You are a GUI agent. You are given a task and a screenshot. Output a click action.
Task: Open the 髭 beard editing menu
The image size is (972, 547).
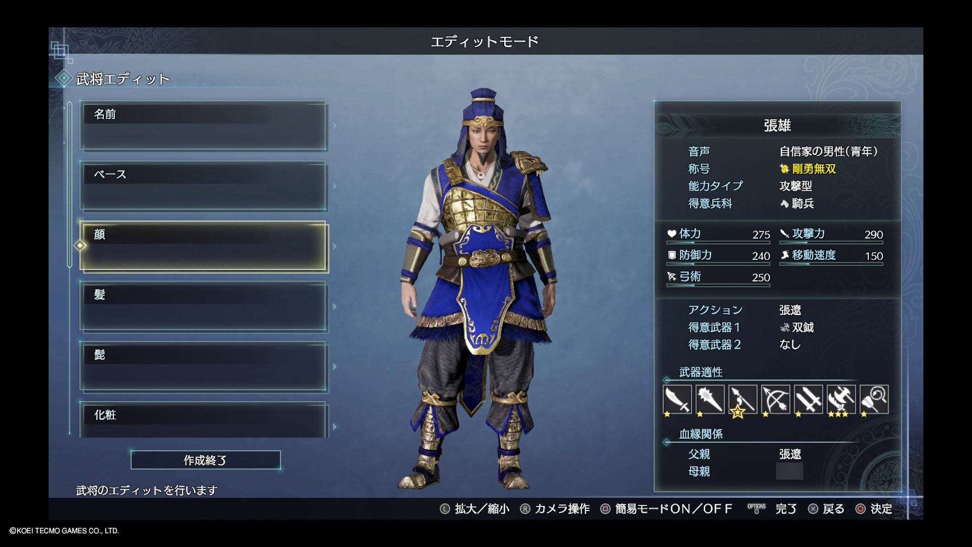click(204, 367)
